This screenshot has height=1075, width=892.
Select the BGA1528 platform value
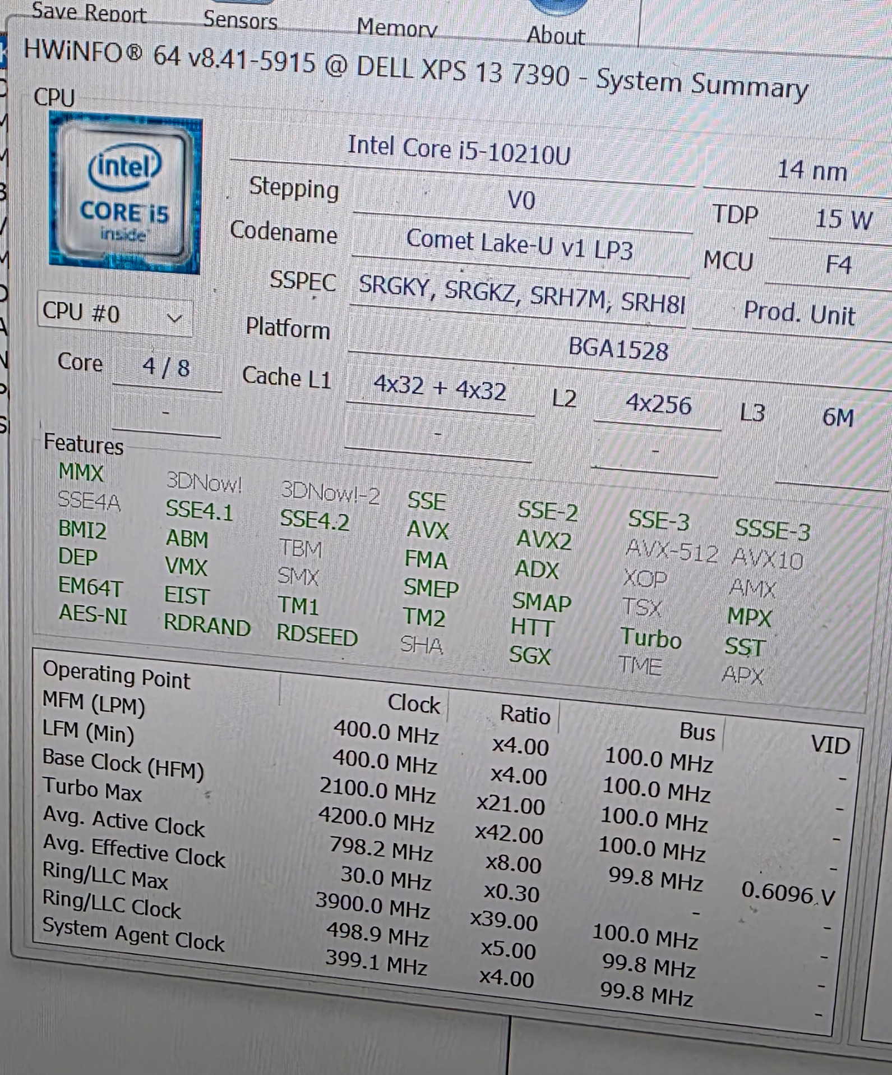point(618,349)
